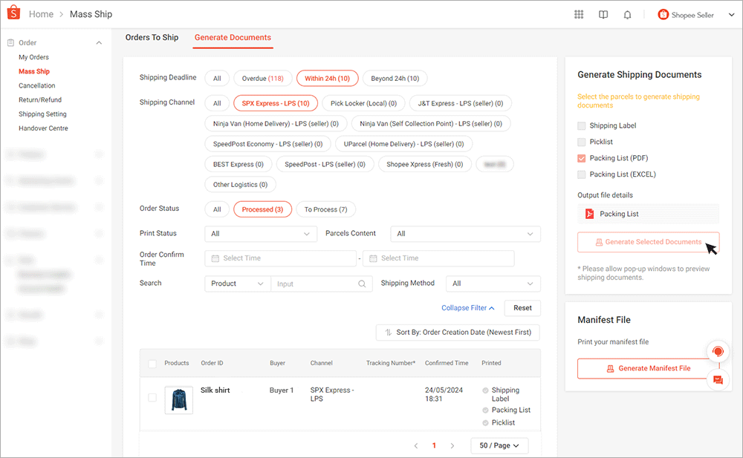
Task: Open the Parcels Content dropdown
Action: pos(465,234)
